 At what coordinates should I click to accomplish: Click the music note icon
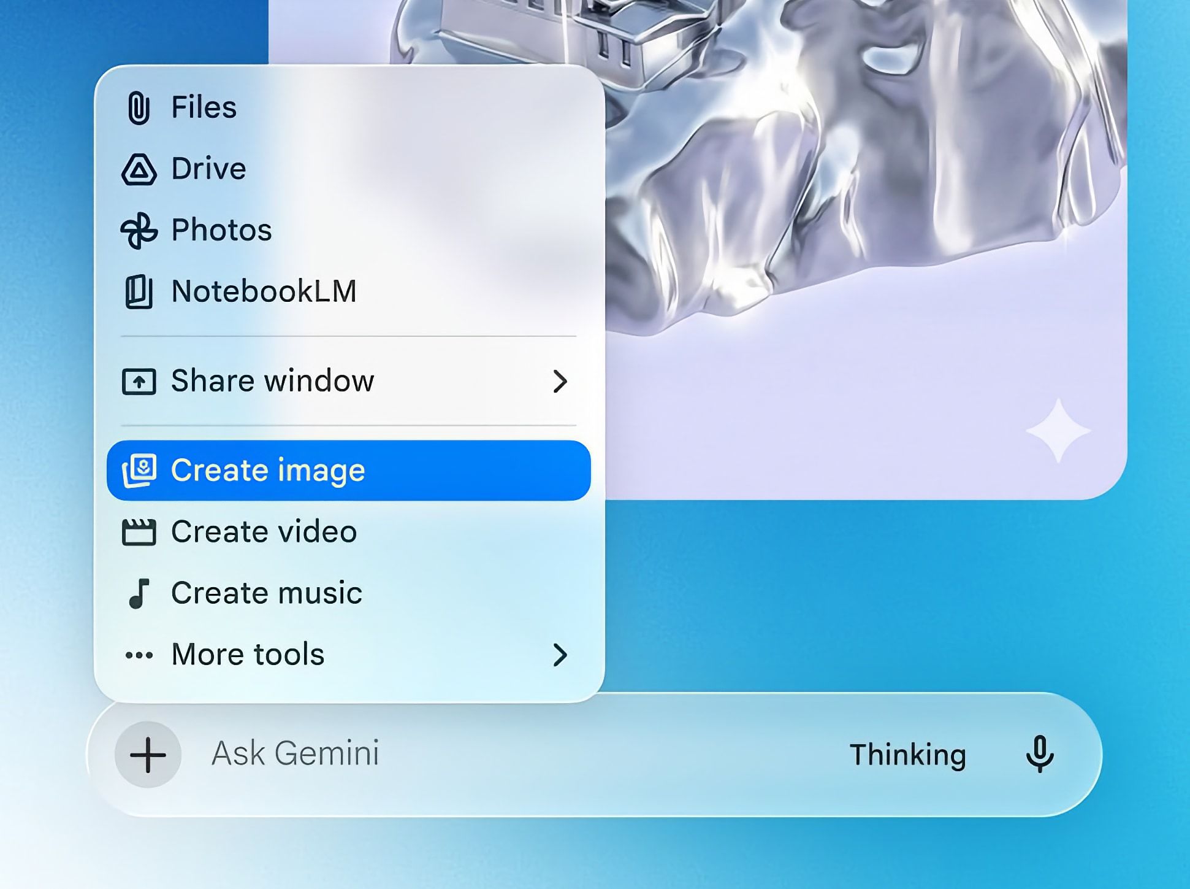[139, 593]
